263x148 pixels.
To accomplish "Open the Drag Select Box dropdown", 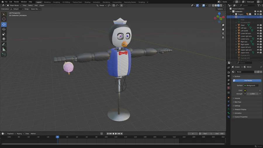I will [x=35, y=9].
